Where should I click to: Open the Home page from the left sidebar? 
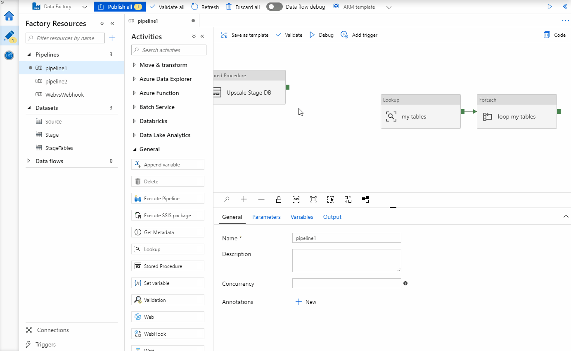coord(9,16)
